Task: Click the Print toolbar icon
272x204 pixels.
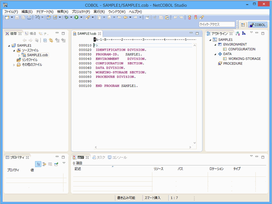Action: 29,18
